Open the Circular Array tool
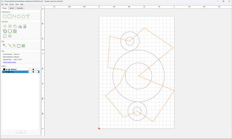The width and height of the screenshot is (232, 139). (10, 36)
